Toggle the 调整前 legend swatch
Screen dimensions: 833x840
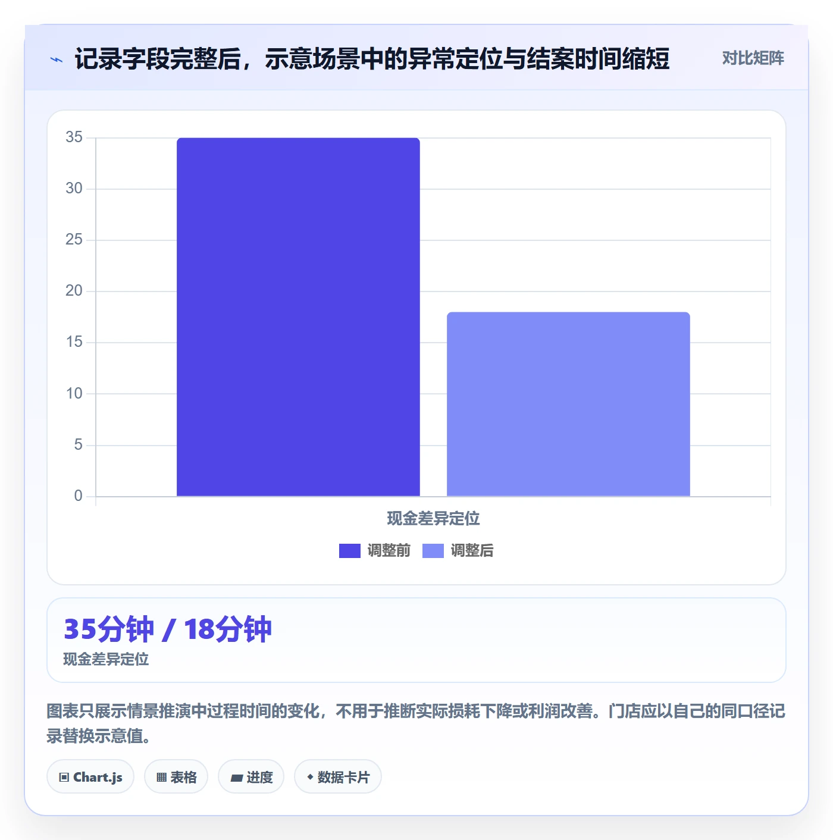coord(349,551)
